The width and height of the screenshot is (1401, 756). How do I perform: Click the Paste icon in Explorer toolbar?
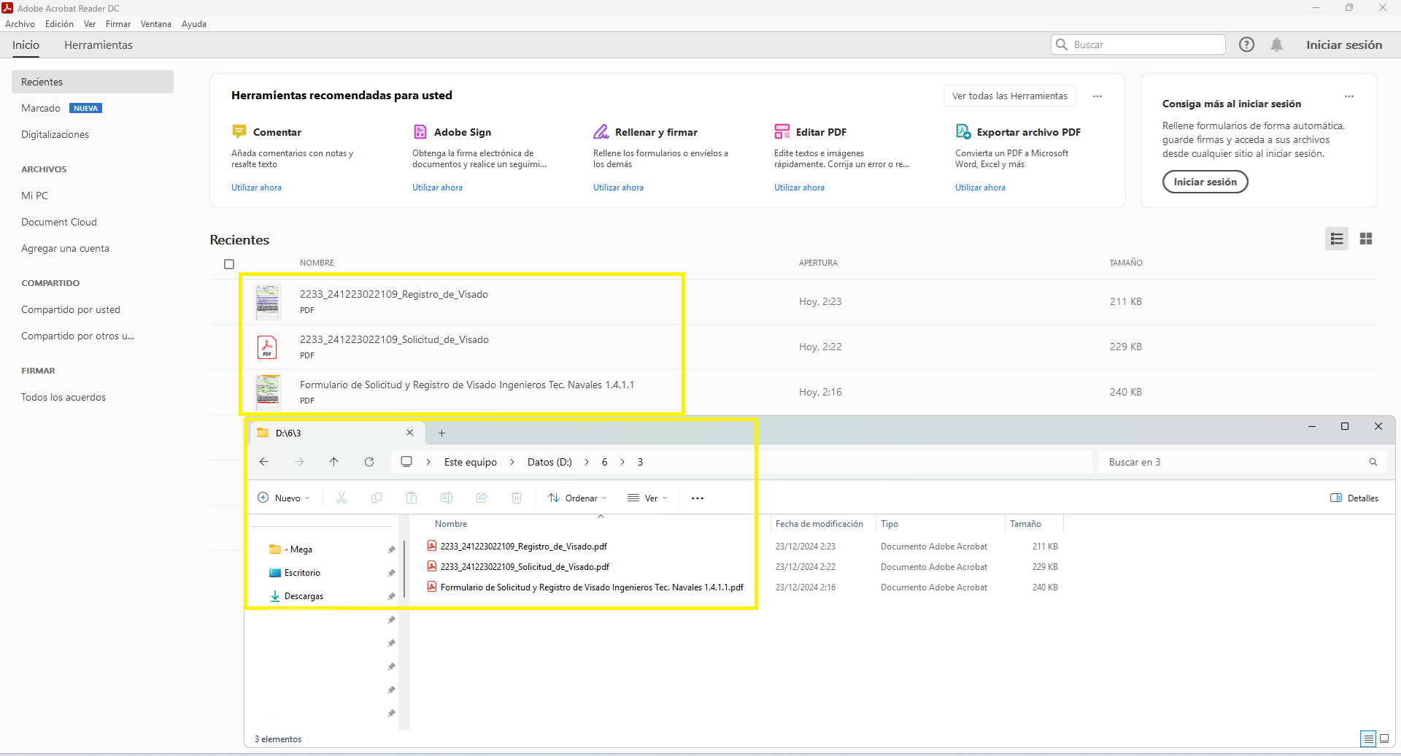click(x=412, y=498)
